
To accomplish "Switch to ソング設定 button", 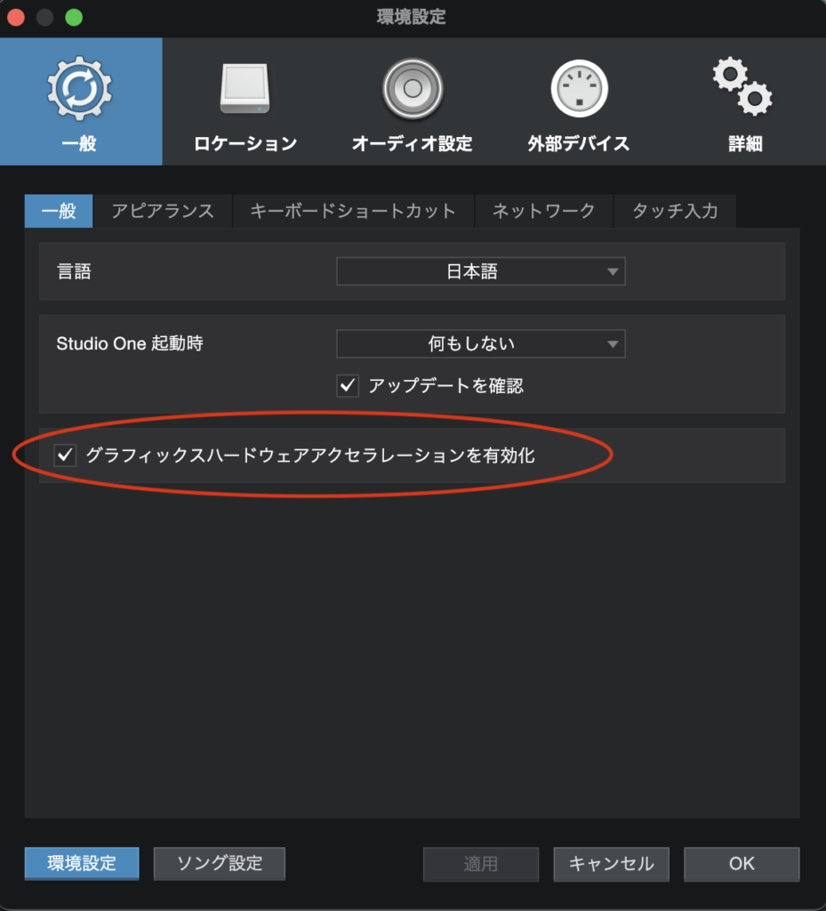I will click(219, 863).
